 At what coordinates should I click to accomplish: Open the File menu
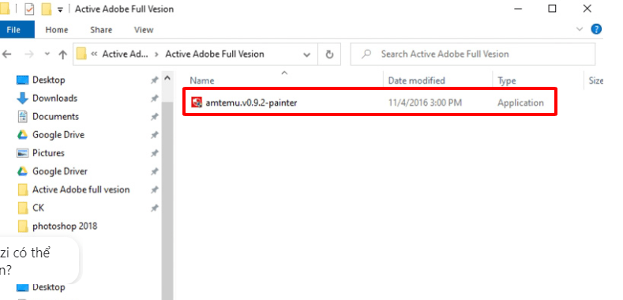(x=14, y=30)
